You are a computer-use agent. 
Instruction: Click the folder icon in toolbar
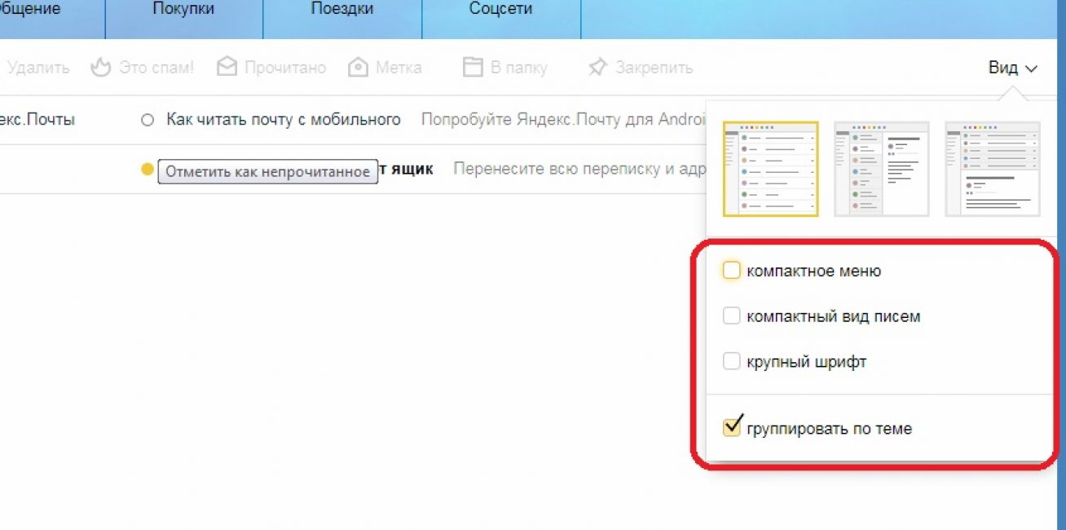[473, 67]
